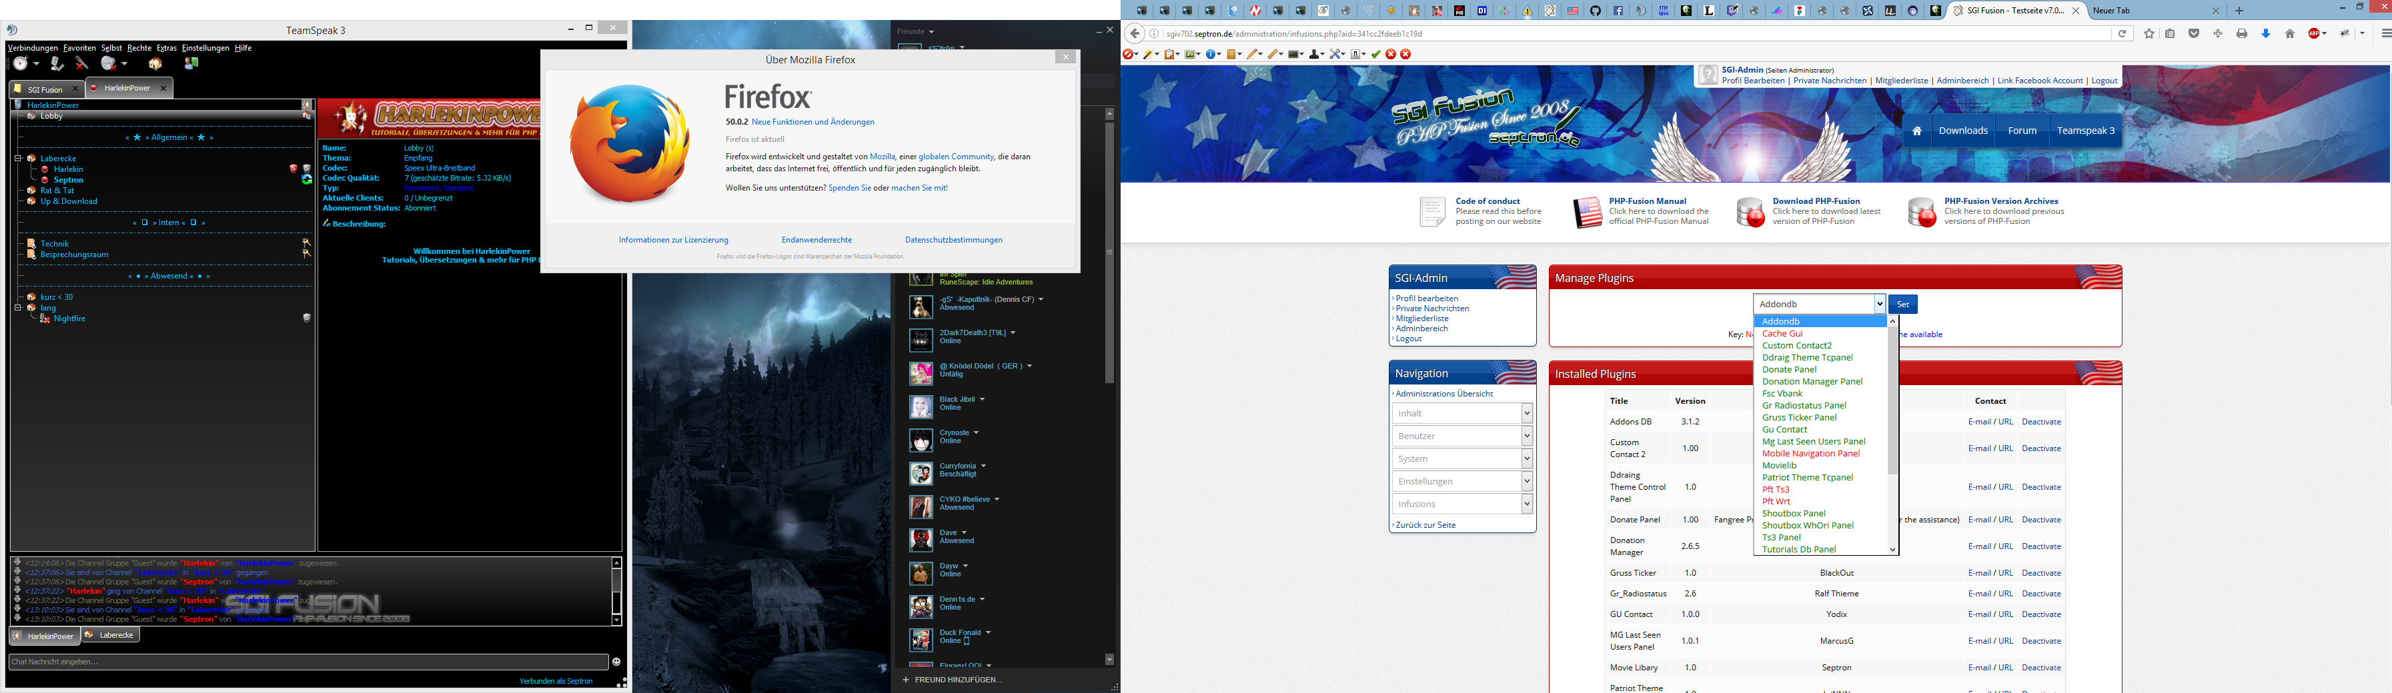Viewport: 2392px width, 693px height.
Task: Open Einstellungen menu in TeamSpeak
Action: point(205,47)
